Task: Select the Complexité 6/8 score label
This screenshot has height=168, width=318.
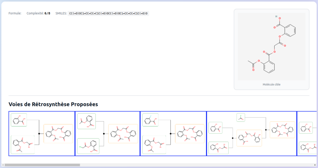Action: pos(38,13)
